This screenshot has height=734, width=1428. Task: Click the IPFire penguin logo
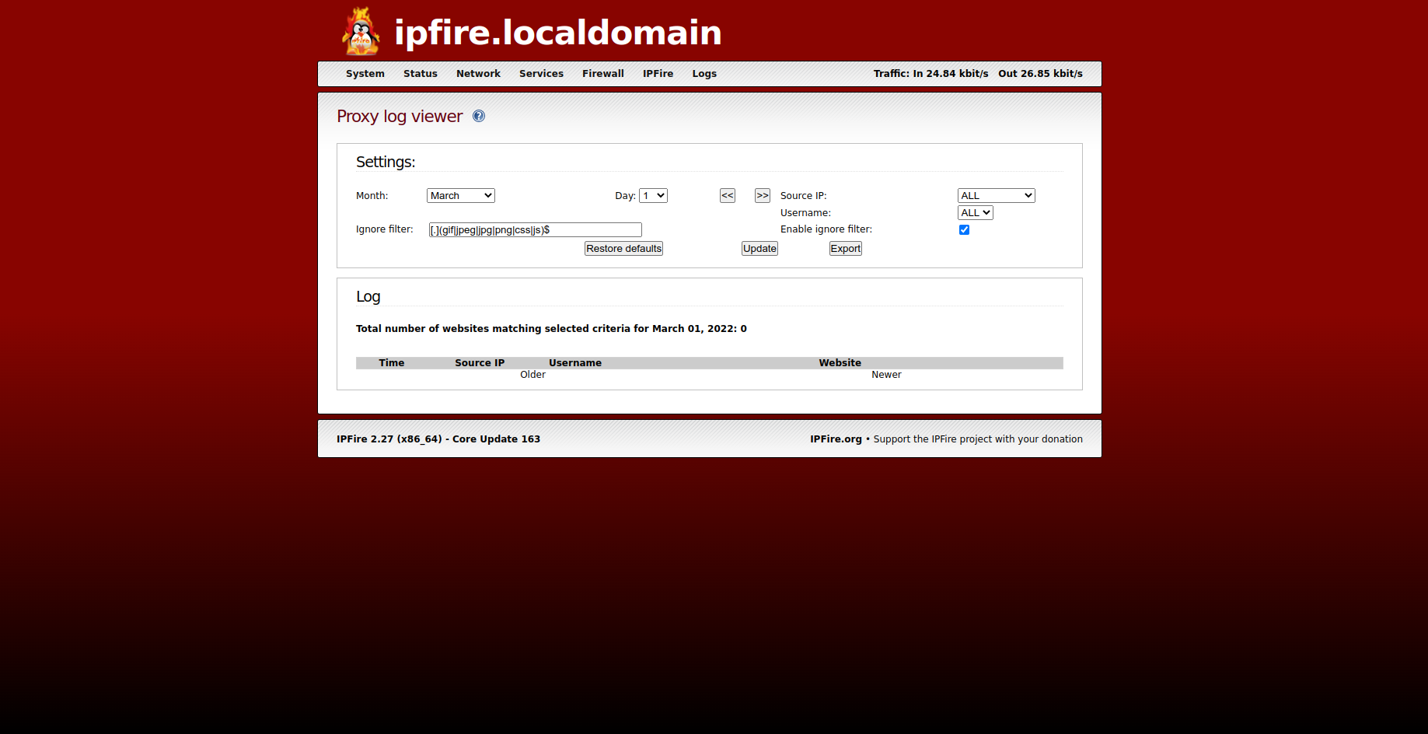(x=361, y=31)
